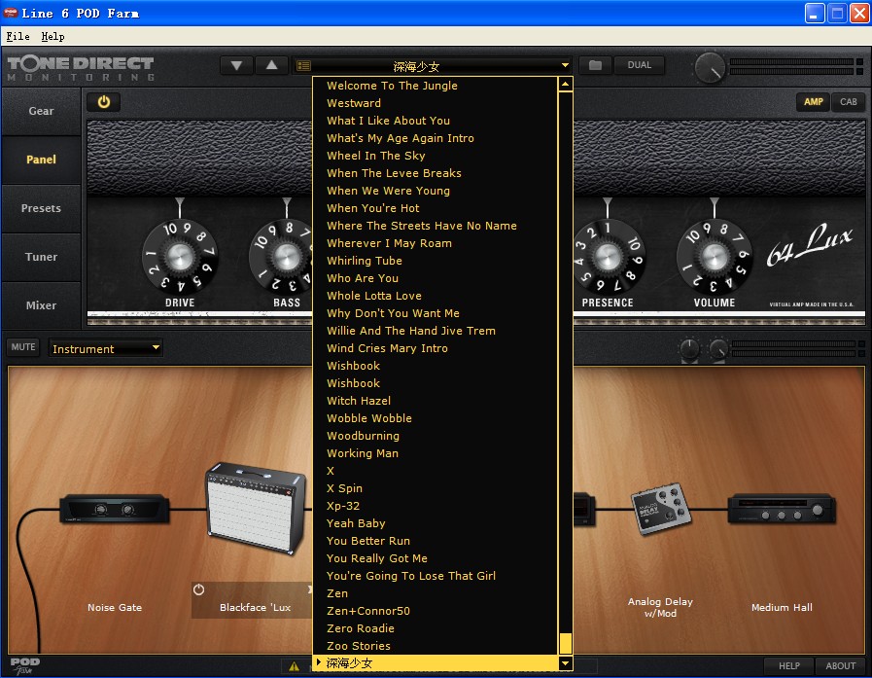Select the Noise Gate device
The width and height of the screenshot is (872, 678).
[x=115, y=510]
